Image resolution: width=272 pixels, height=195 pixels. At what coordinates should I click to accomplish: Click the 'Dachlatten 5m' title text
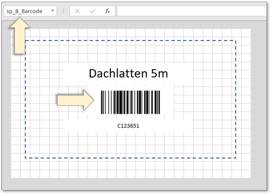pyautogui.click(x=128, y=74)
